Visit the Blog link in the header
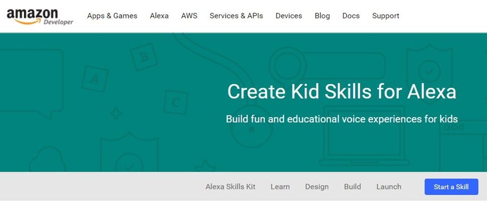Image resolution: width=487 pixels, height=213 pixels. [322, 16]
